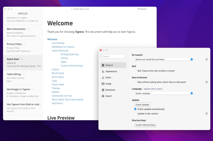Follow the More Useful Tips & Documents link
The height and width of the screenshot is (141, 213).
pos(67,99)
